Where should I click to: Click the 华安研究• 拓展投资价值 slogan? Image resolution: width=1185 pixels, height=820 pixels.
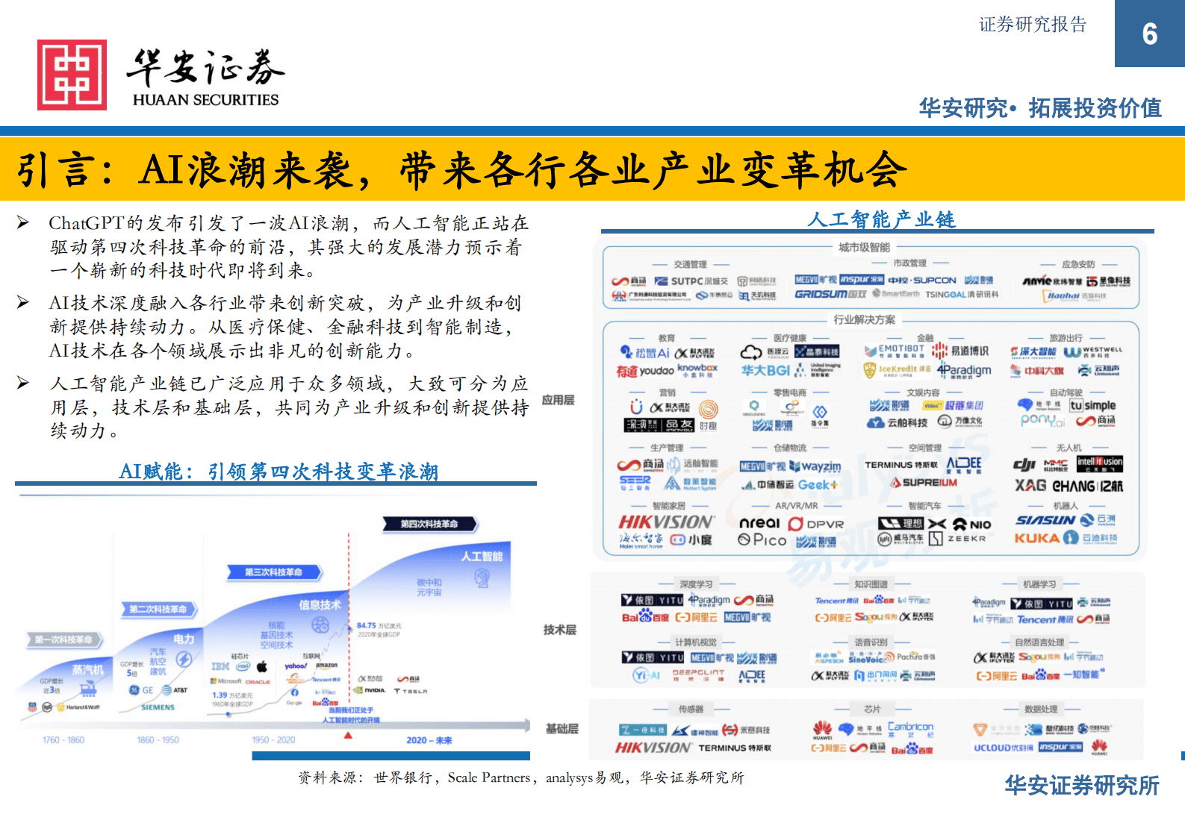(x=1040, y=108)
